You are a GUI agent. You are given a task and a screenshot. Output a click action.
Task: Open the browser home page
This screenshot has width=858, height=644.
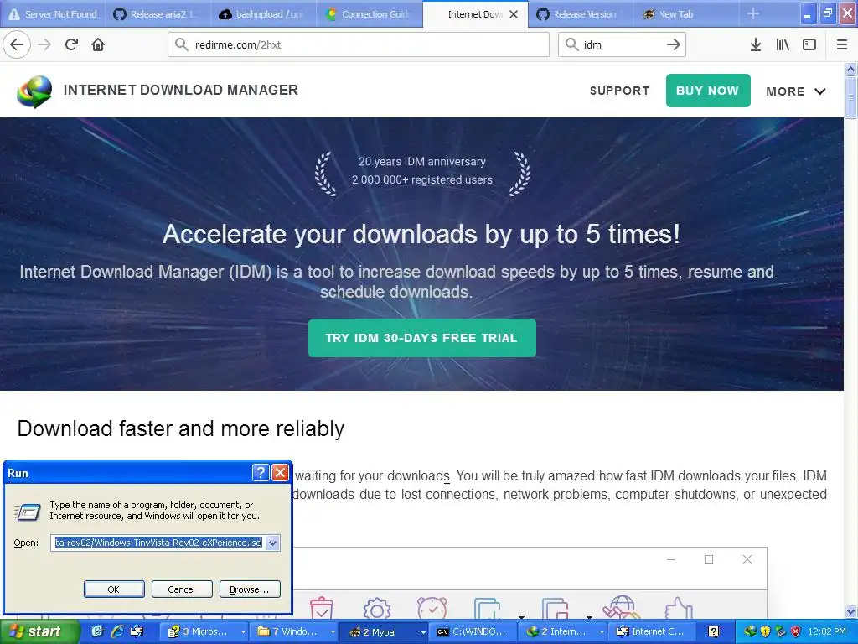(98, 44)
